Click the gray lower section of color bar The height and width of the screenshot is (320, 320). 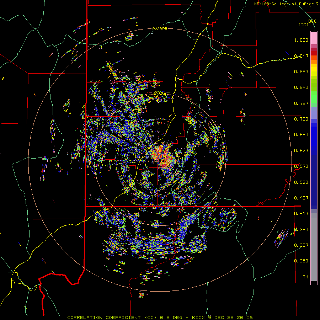(x=314, y=247)
